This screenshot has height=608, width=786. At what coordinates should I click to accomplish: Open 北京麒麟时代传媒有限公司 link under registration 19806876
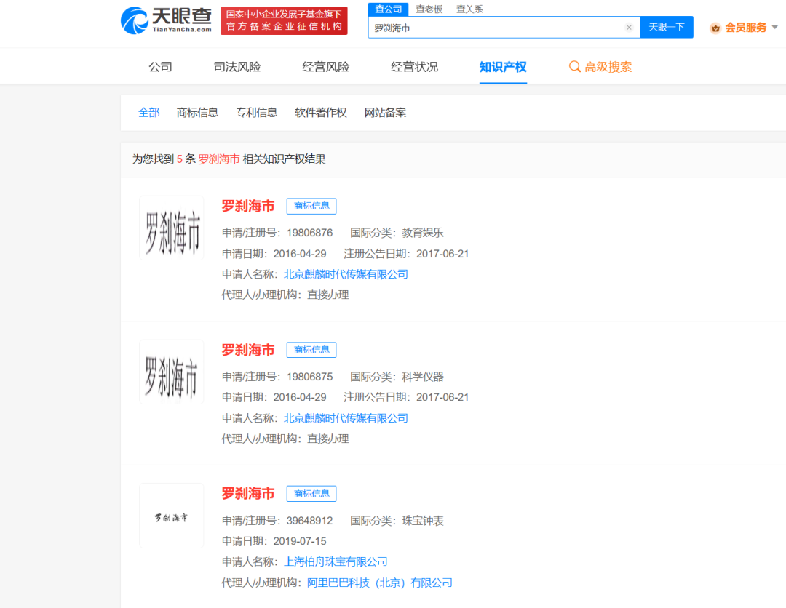click(x=346, y=274)
